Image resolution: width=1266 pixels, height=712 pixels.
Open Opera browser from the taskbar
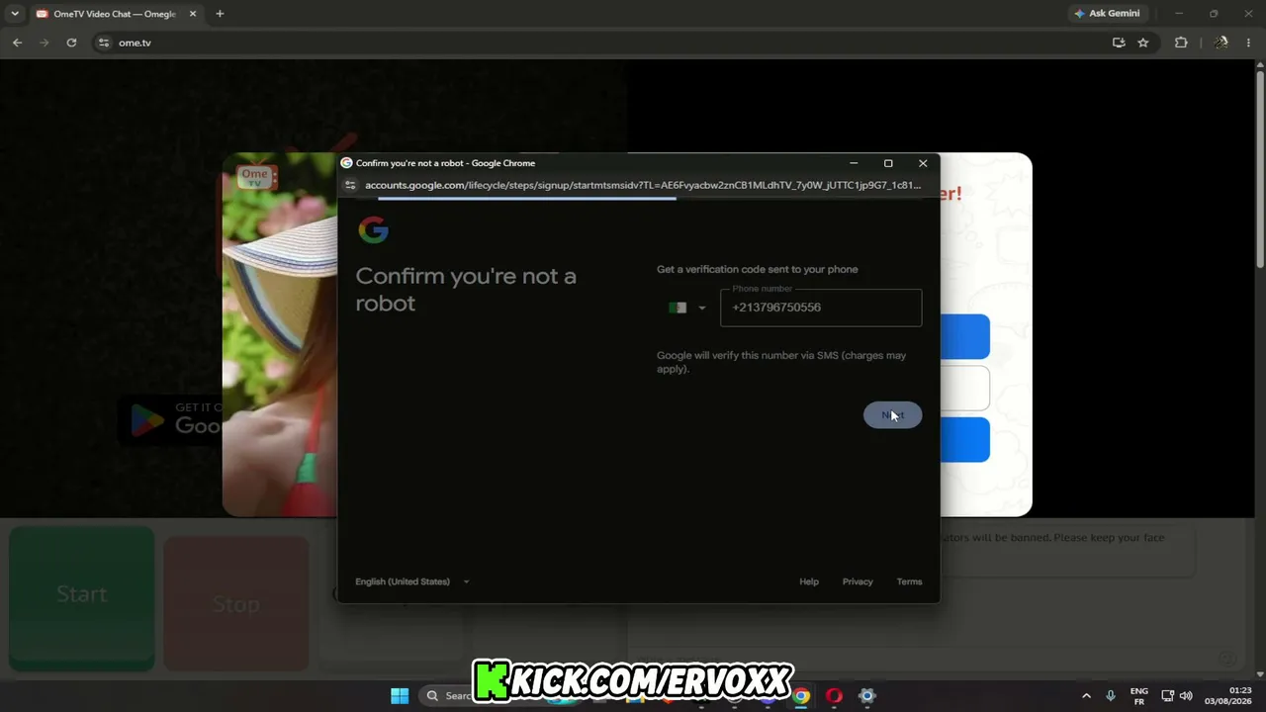click(x=834, y=695)
